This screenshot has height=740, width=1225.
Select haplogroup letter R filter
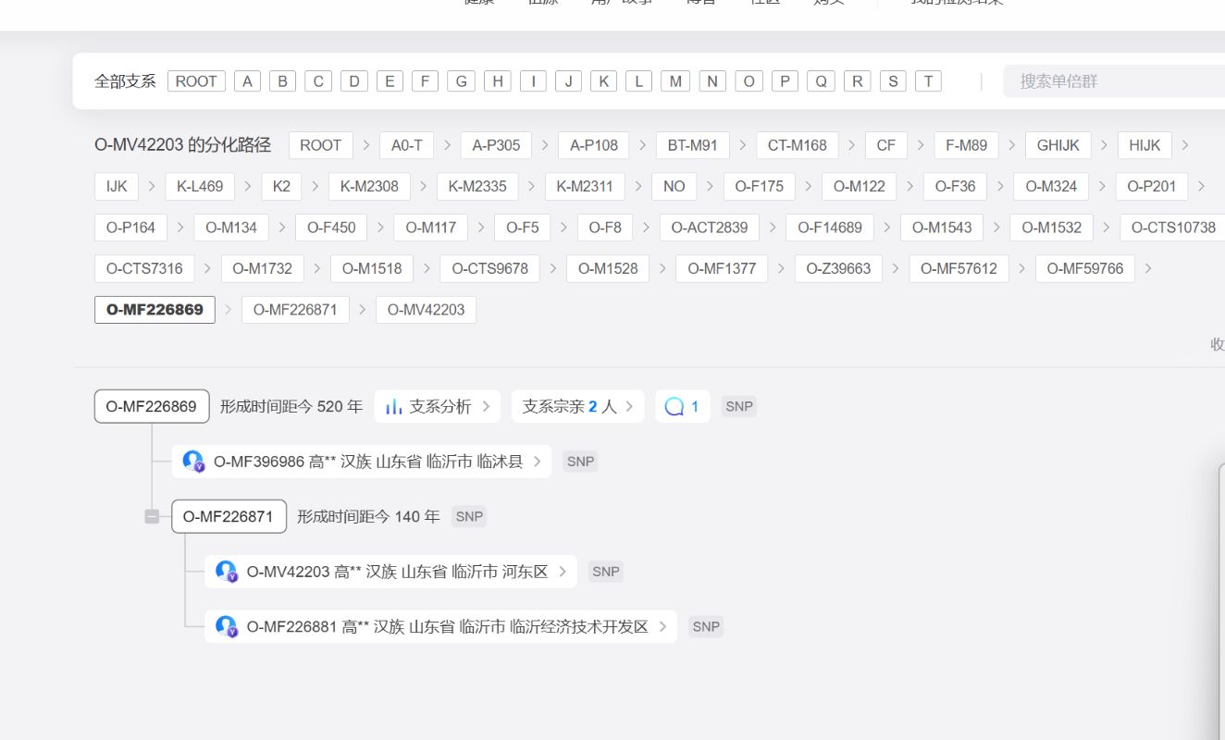tap(857, 81)
